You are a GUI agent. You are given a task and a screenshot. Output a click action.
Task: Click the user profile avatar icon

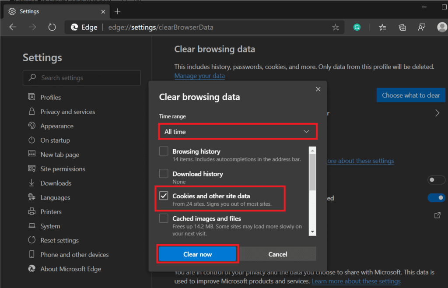[441, 27]
